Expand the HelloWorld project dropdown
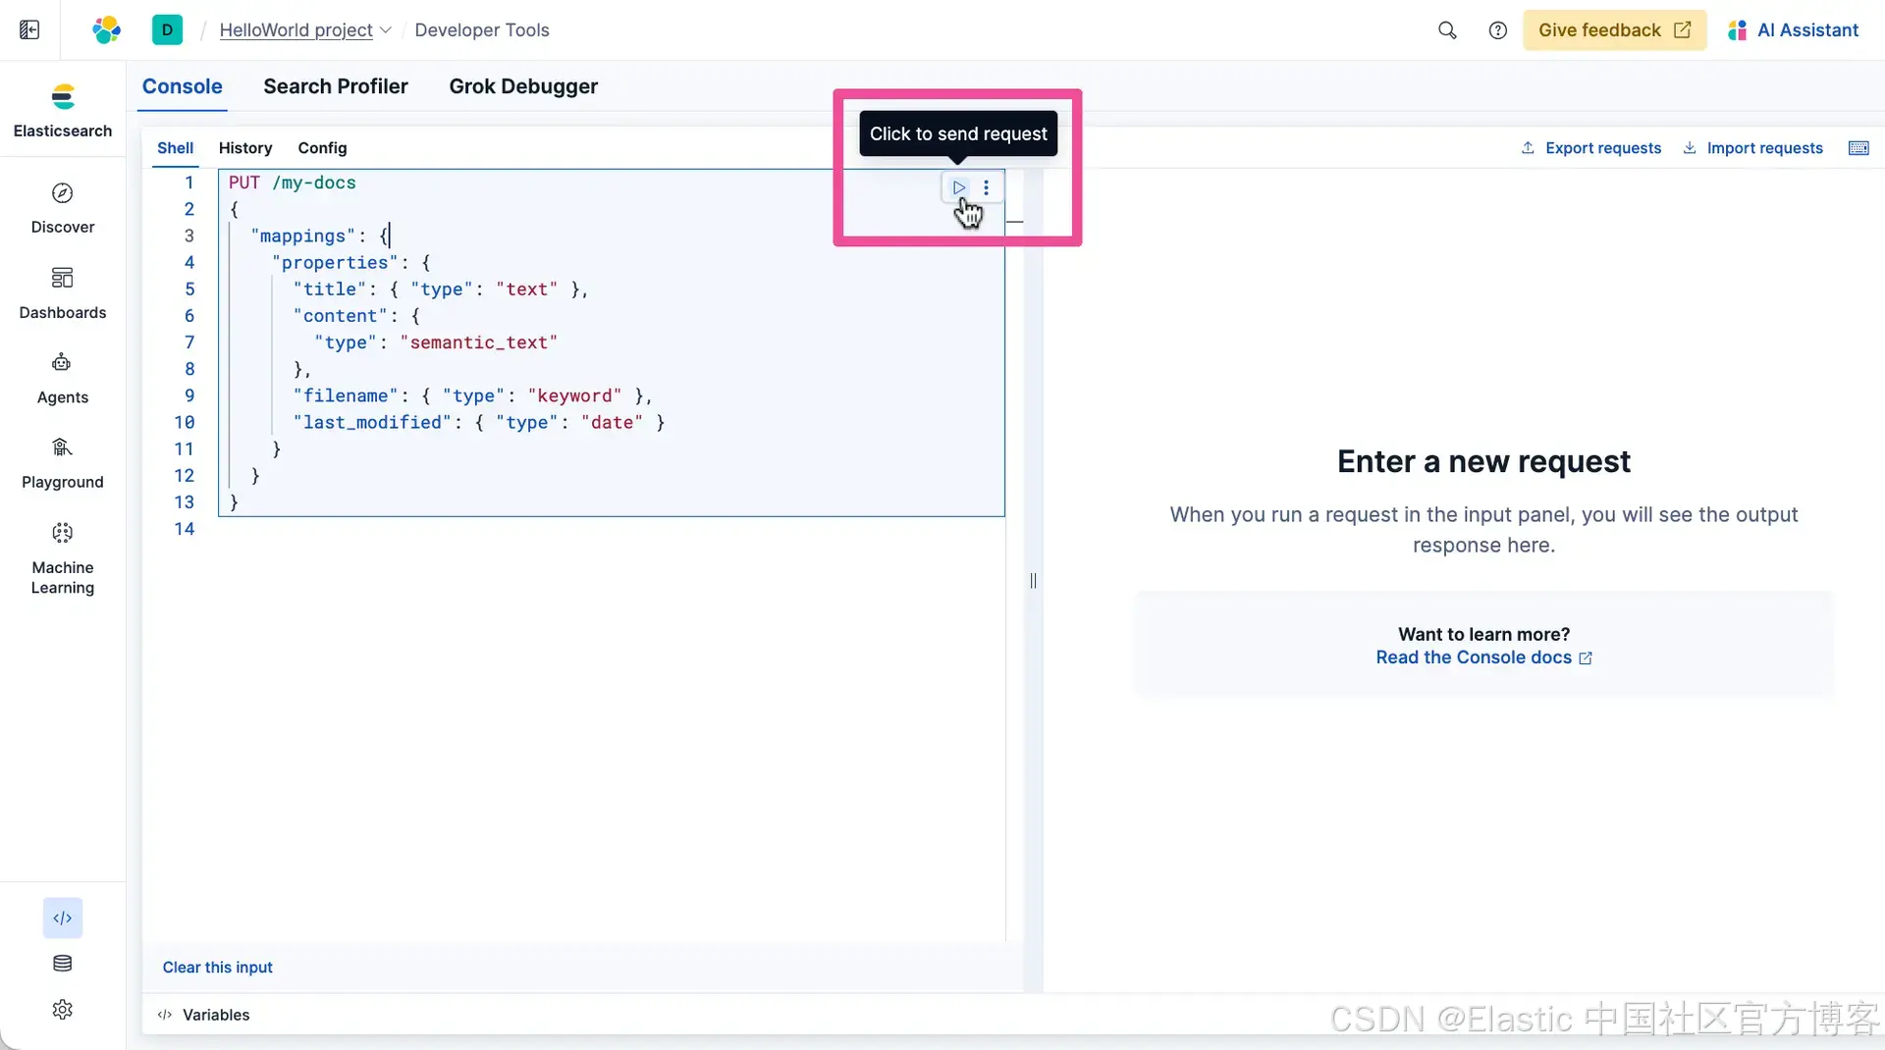Viewport: 1885px width, 1050px height. 304,30
